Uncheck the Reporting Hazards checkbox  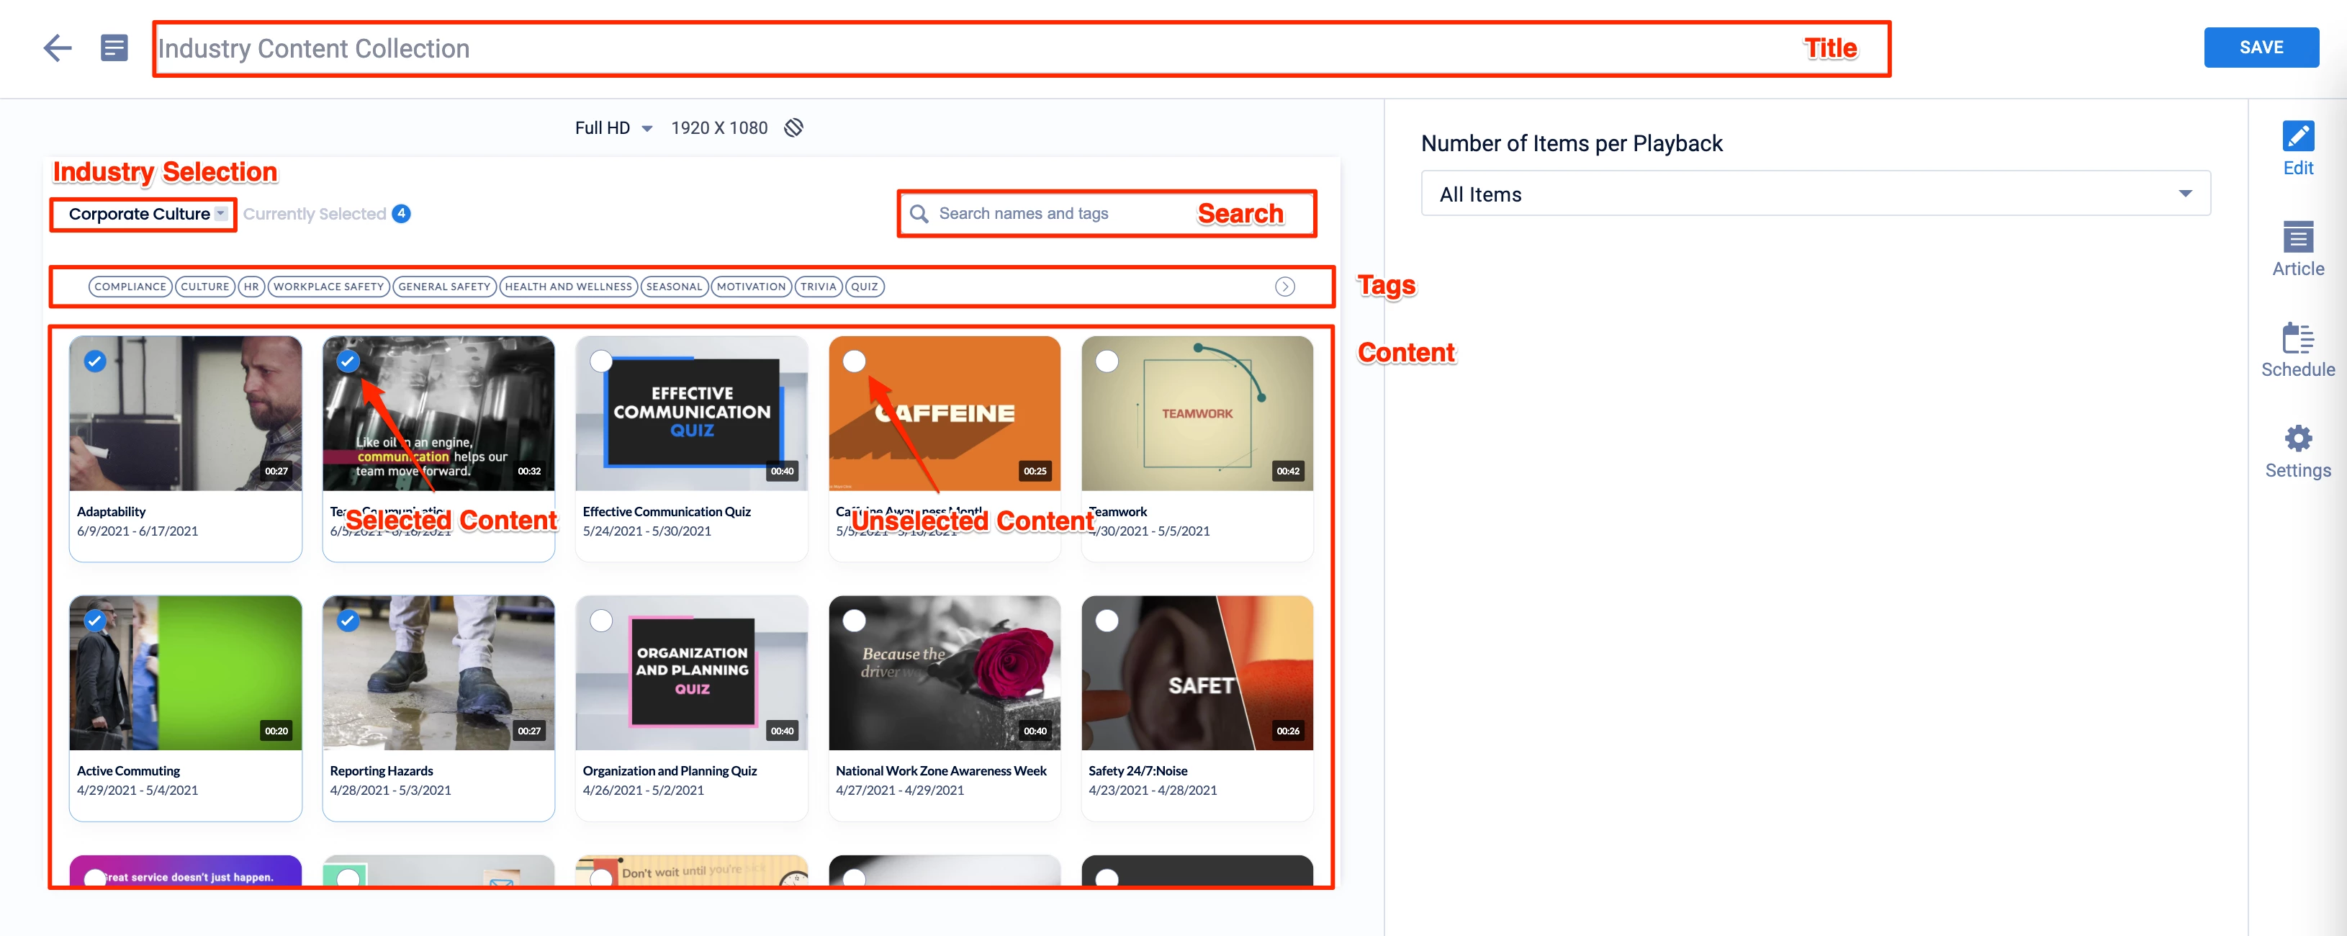pos(348,621)
